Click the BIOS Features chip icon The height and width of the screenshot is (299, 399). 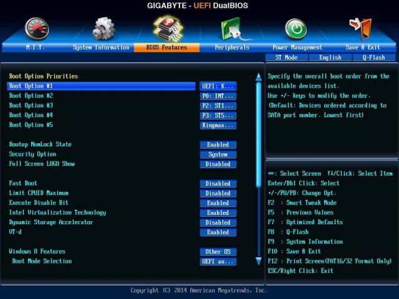(x=168, y=28)
